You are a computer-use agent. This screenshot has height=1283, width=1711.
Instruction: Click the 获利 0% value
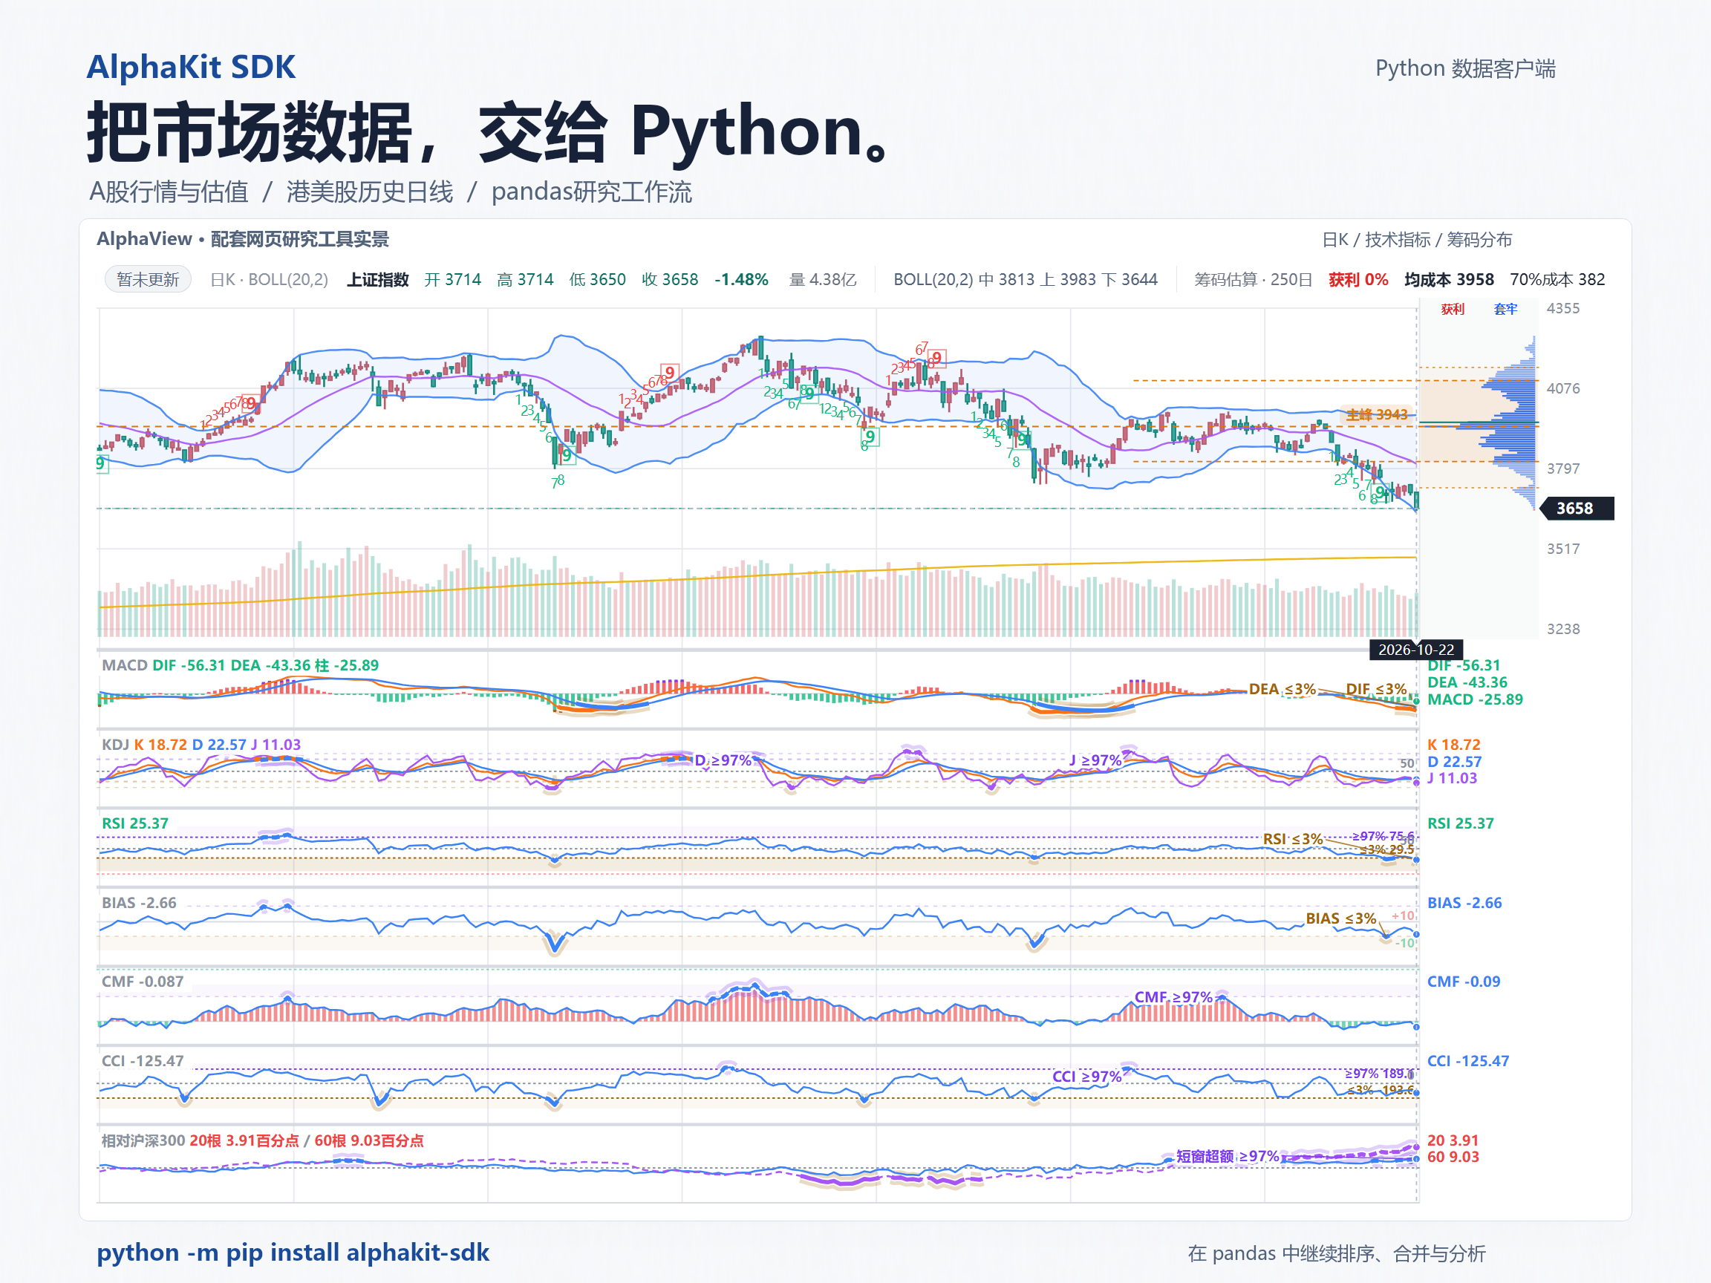click(1358, 279)
